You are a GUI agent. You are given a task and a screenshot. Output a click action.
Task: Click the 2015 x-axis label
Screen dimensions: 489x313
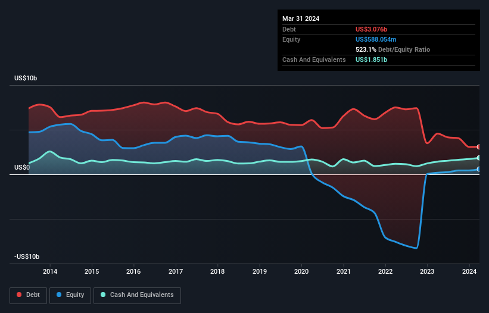pos(92,271)
